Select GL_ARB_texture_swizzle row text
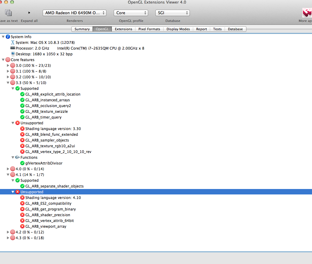Screen dimensions: 312x264 click(47, 112)
